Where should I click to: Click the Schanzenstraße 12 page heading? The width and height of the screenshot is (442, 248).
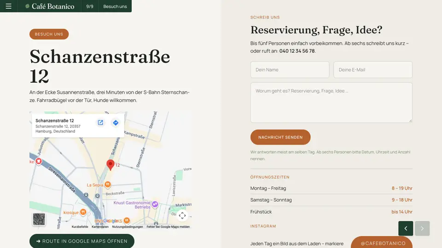tap(100, 66)
